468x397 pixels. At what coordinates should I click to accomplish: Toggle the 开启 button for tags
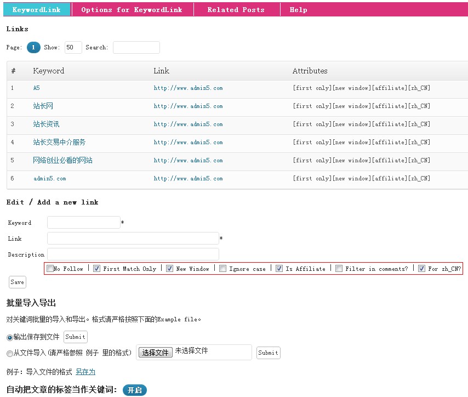pyautogui.click(x=134, y=390)
